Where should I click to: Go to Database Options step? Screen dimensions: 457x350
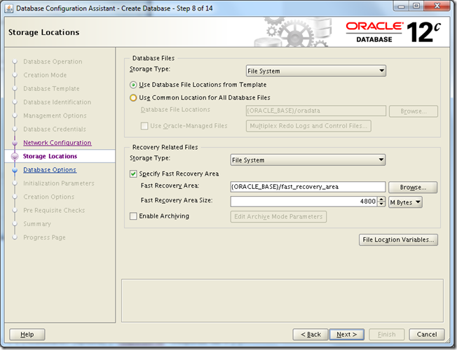(x=50, y=170)
